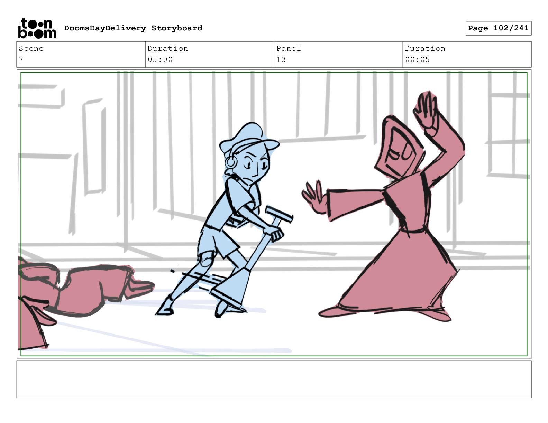
Task: Click the scene number '7'
Action: tap(21, 59)
